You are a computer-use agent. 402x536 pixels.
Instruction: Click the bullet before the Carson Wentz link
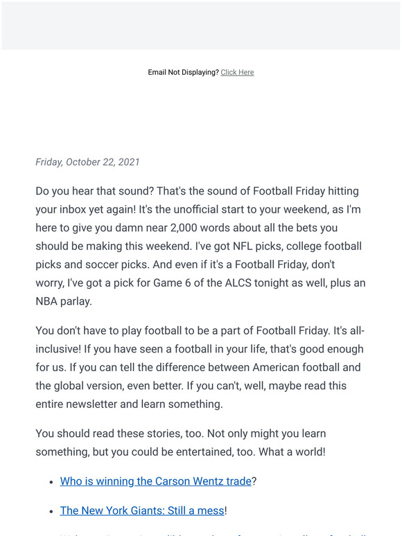(51, 482)
